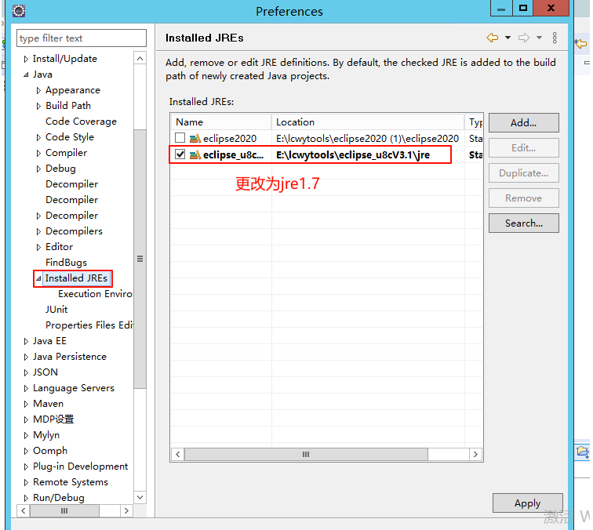Expand the Decompilers node

[38, 232]
